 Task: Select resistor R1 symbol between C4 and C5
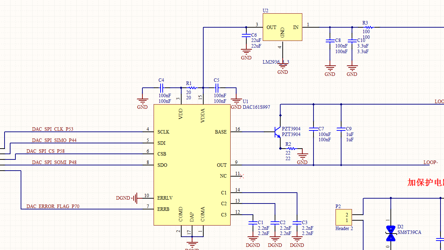191,88
